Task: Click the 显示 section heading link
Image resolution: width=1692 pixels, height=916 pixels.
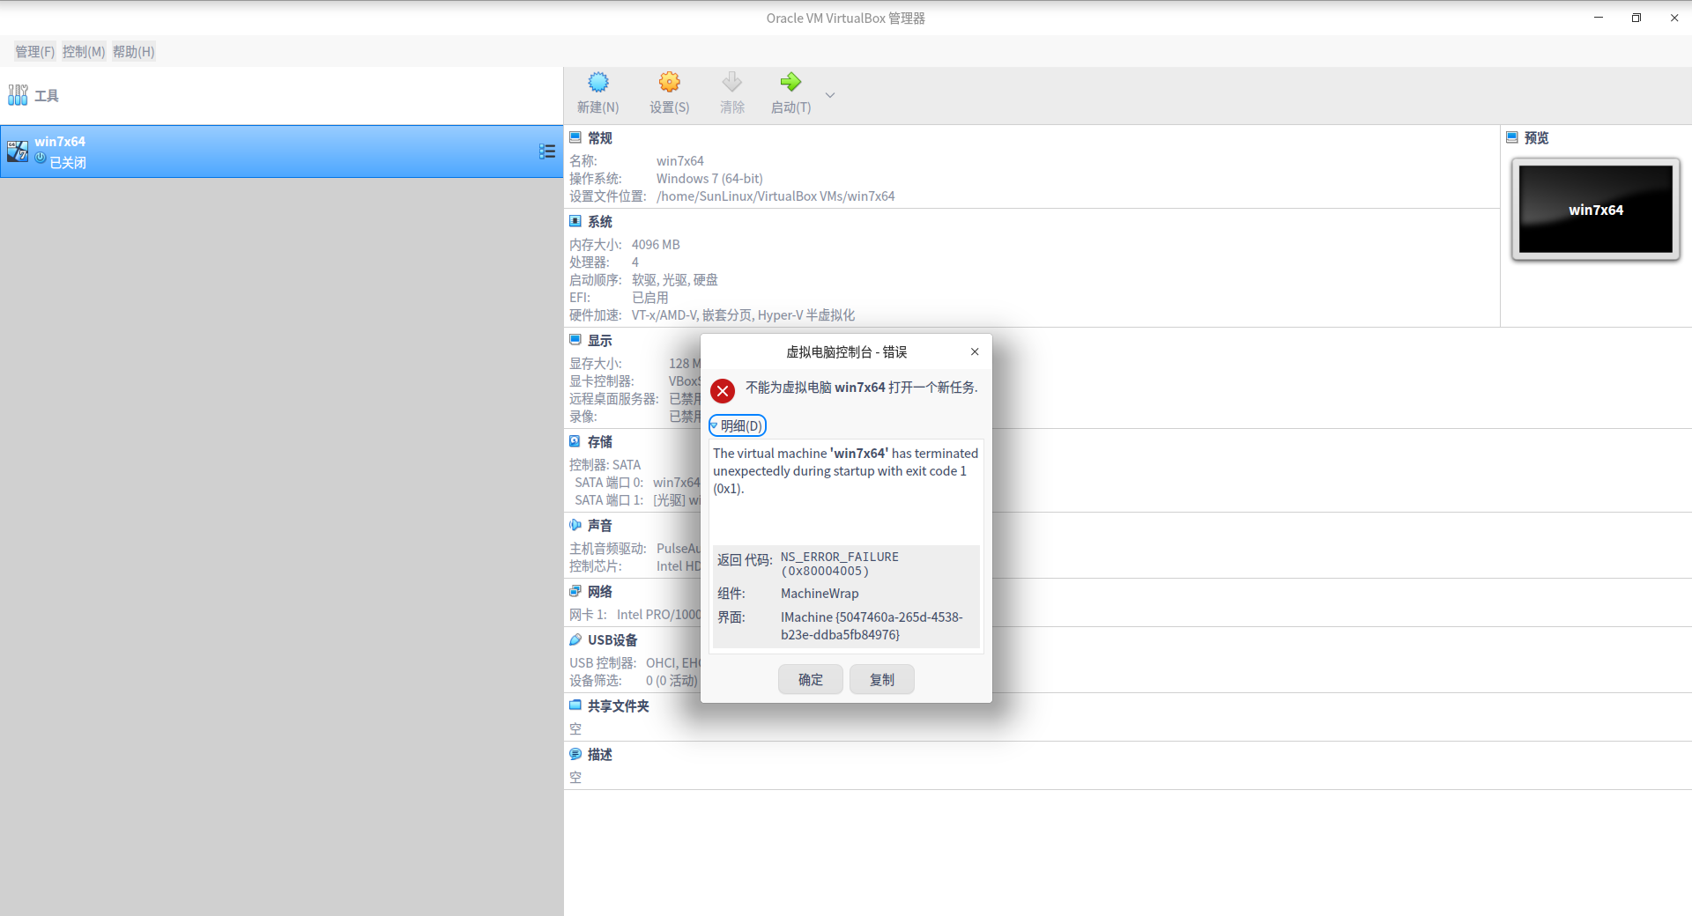Action: [600, 341]
